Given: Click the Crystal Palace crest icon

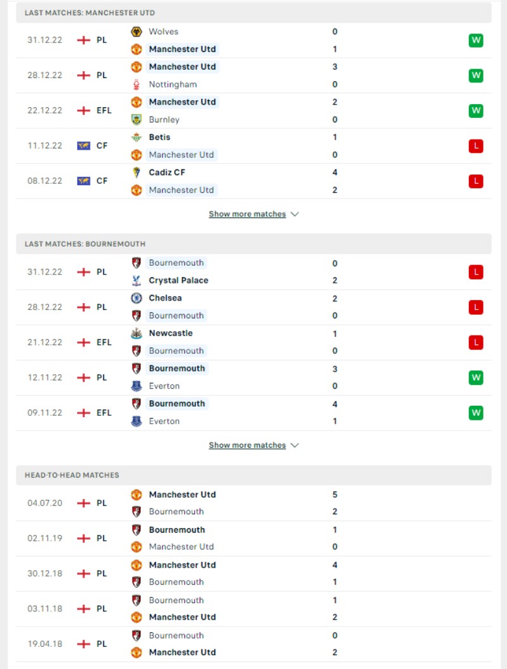Looking at the screenshot, I should (136, 280).
